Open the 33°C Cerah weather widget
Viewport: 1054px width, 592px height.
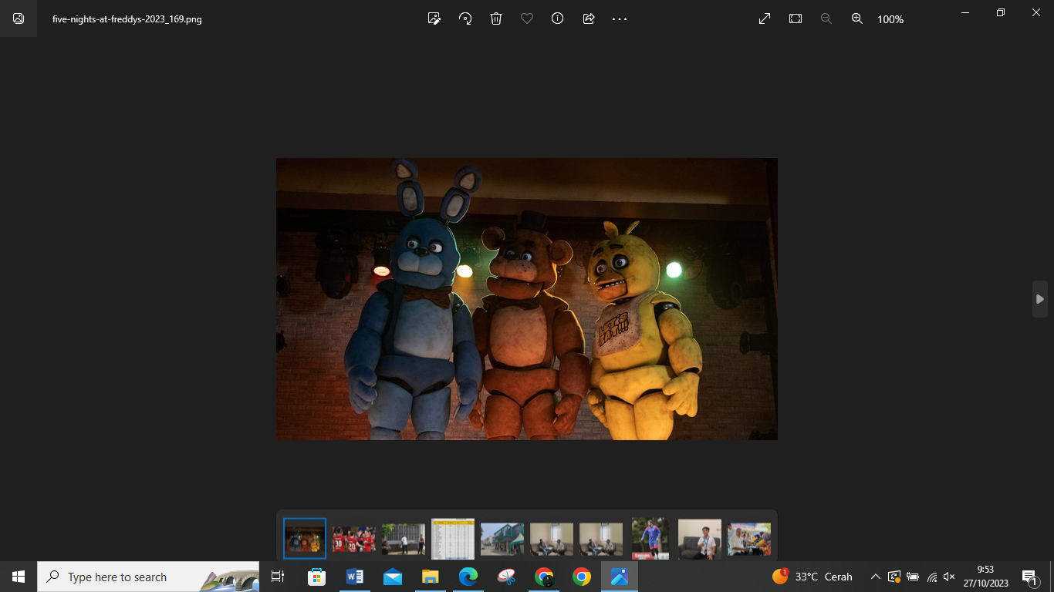pos(812,577)
